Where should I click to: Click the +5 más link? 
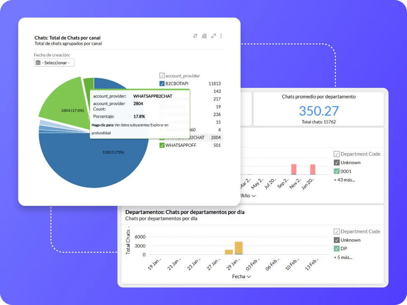point(343,257)
